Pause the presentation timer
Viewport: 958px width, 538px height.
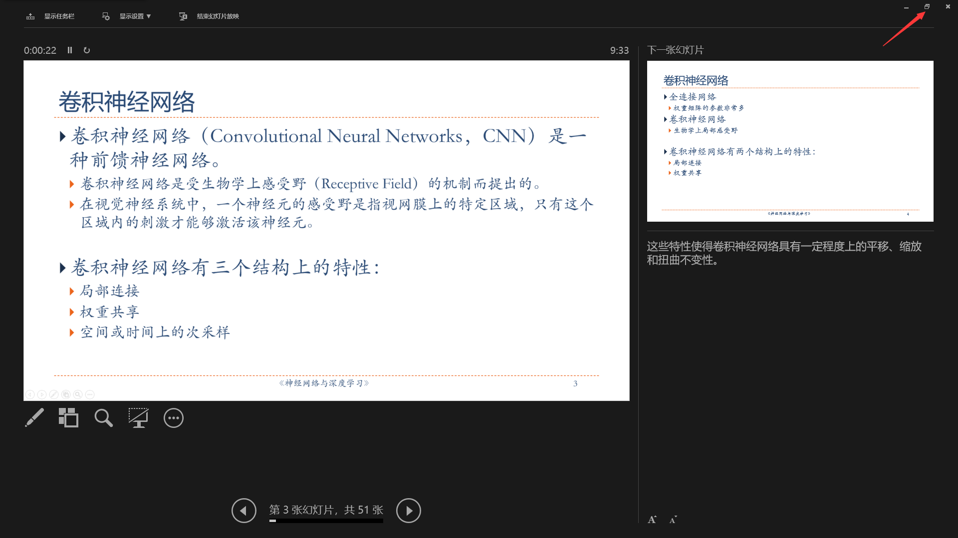(70, 50)
